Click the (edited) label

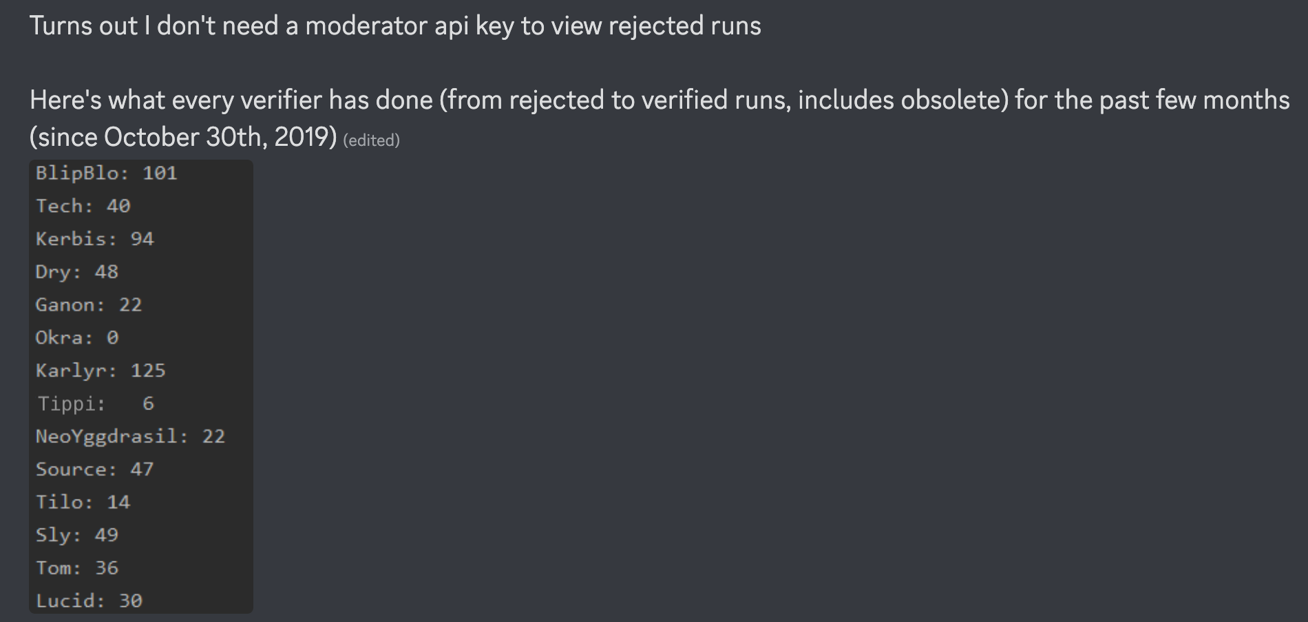tap(371, 140)
